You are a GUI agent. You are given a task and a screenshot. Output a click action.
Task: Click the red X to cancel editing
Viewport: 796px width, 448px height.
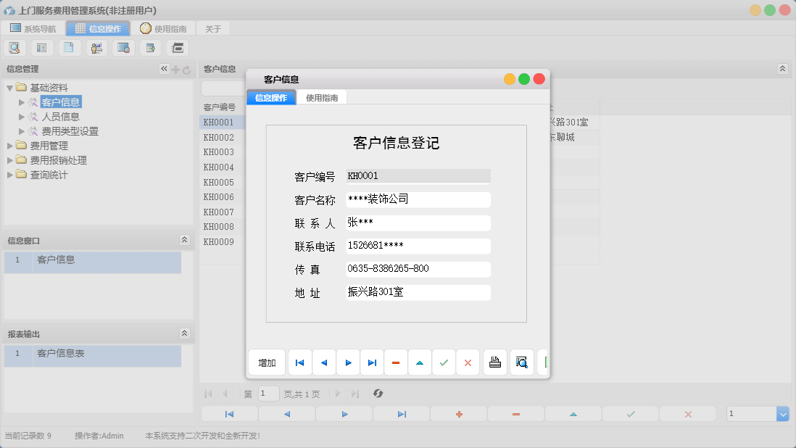(468, 362)
